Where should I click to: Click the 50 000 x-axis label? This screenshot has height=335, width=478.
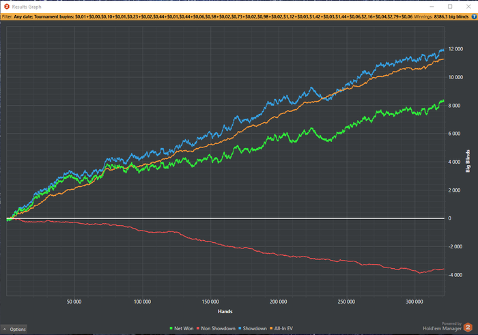pos(74,302)
